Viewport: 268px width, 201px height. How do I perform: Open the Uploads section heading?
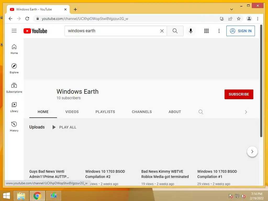pos(37,127)
